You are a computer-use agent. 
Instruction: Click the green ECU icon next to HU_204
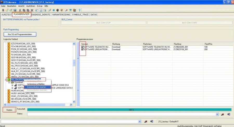tap(9, 79)
